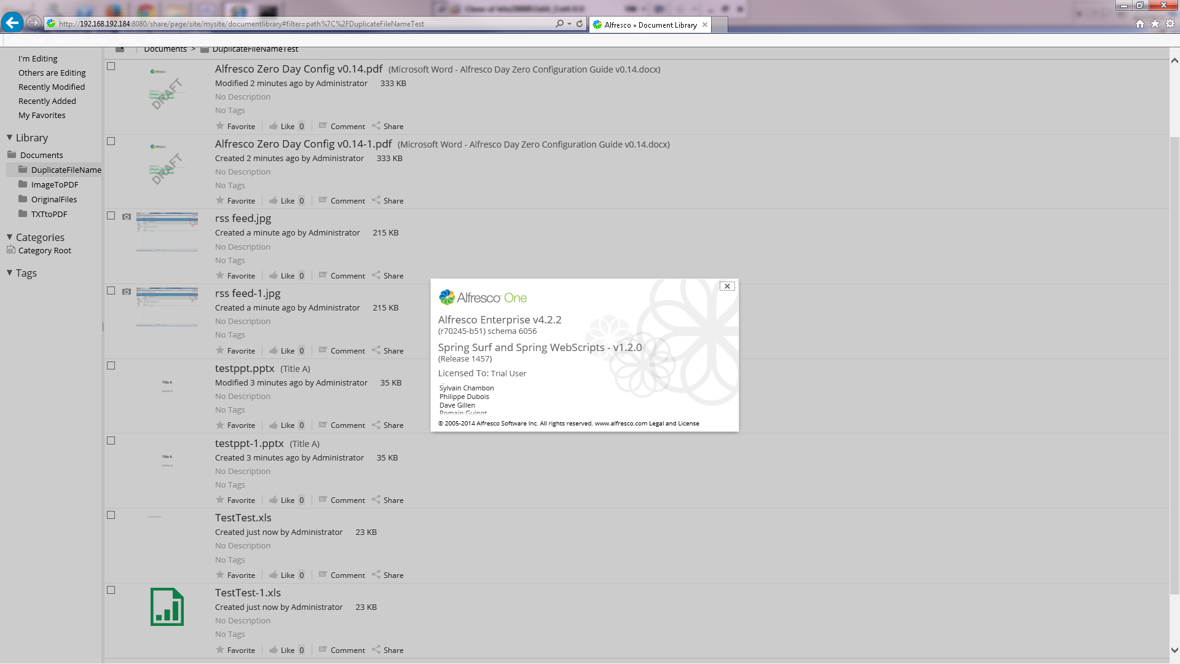Click scrollbar down arrow of document list
Screen dimensions: 1180x664
pos(1174,650)
